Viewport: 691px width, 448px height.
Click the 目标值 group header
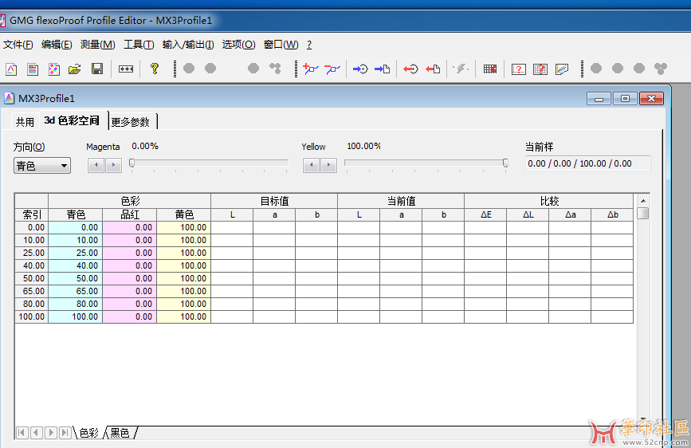274,201
